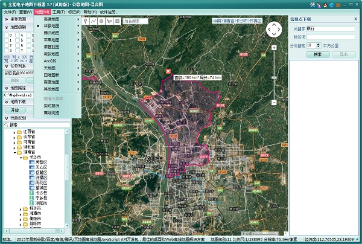
Task: Click the 开始 download button
Action: (15, 110)
